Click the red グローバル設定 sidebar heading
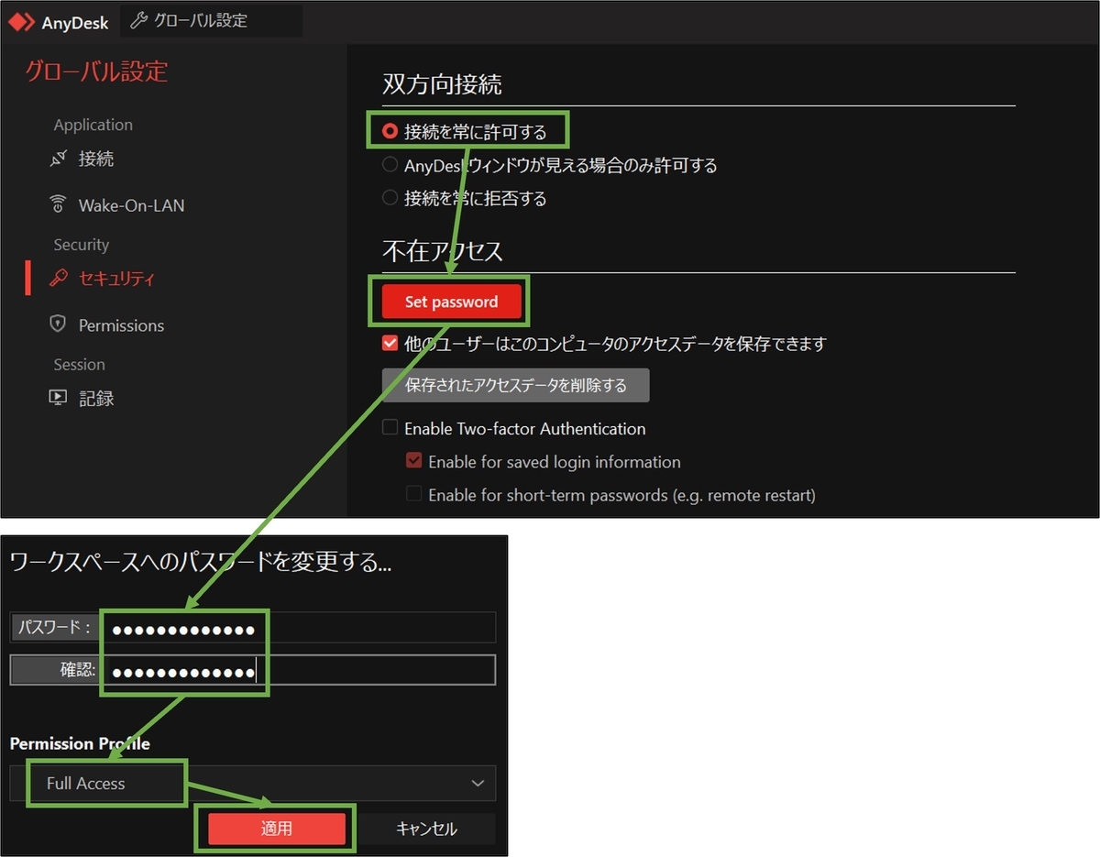Screen dimensions: 1100x857 tap(96, 71)
